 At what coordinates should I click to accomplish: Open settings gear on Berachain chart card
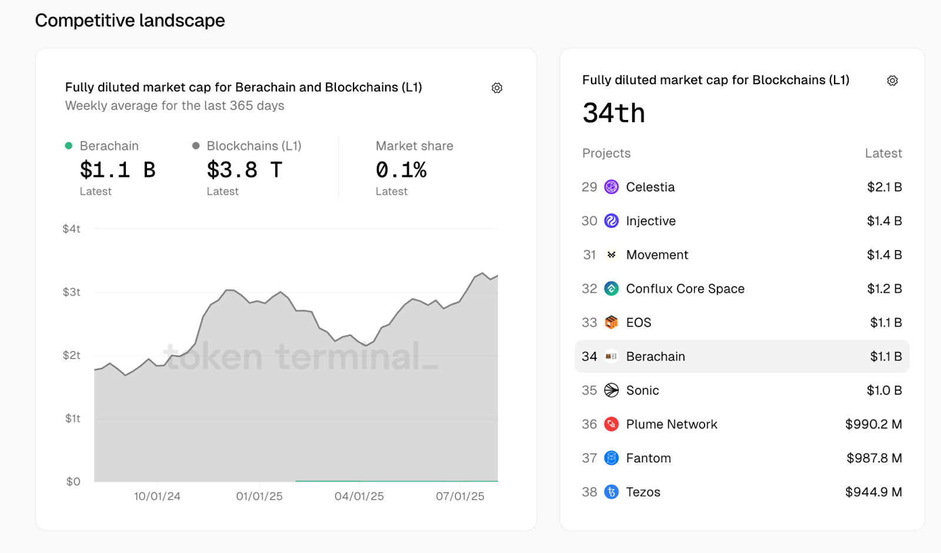(x=497, y=88)
